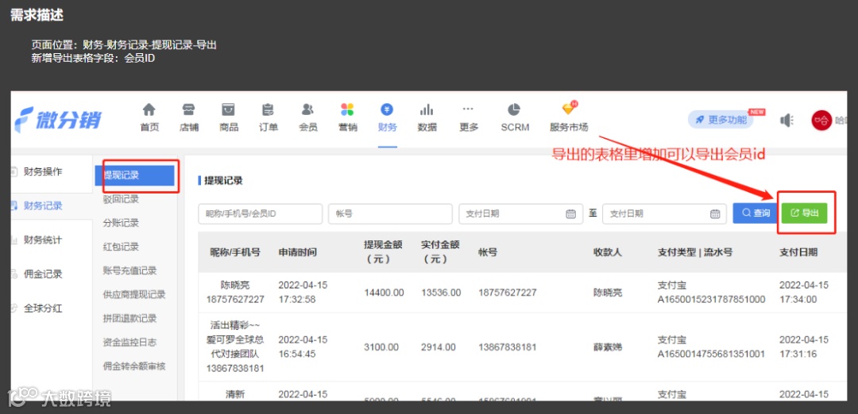The height and width of the screenshot is (414, 858).
Task: Open the 更多 three-dots icon
Action: click(469, 109)
